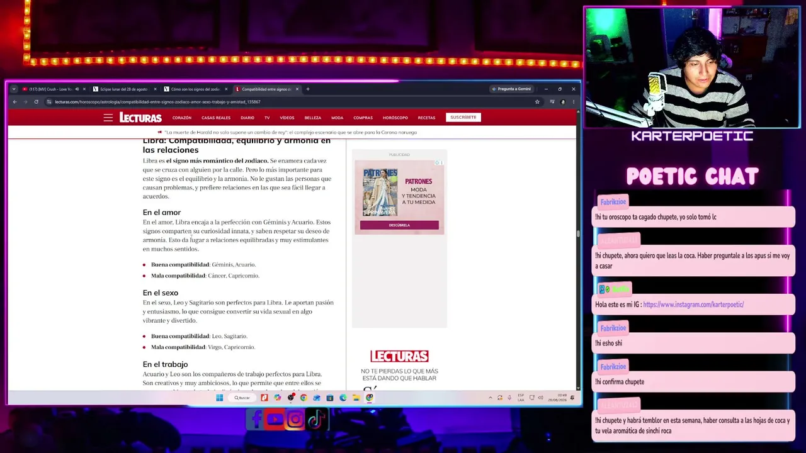Click the microphone tray icon
The width and height of the screenshot is (806, 453).
(509, 398)
